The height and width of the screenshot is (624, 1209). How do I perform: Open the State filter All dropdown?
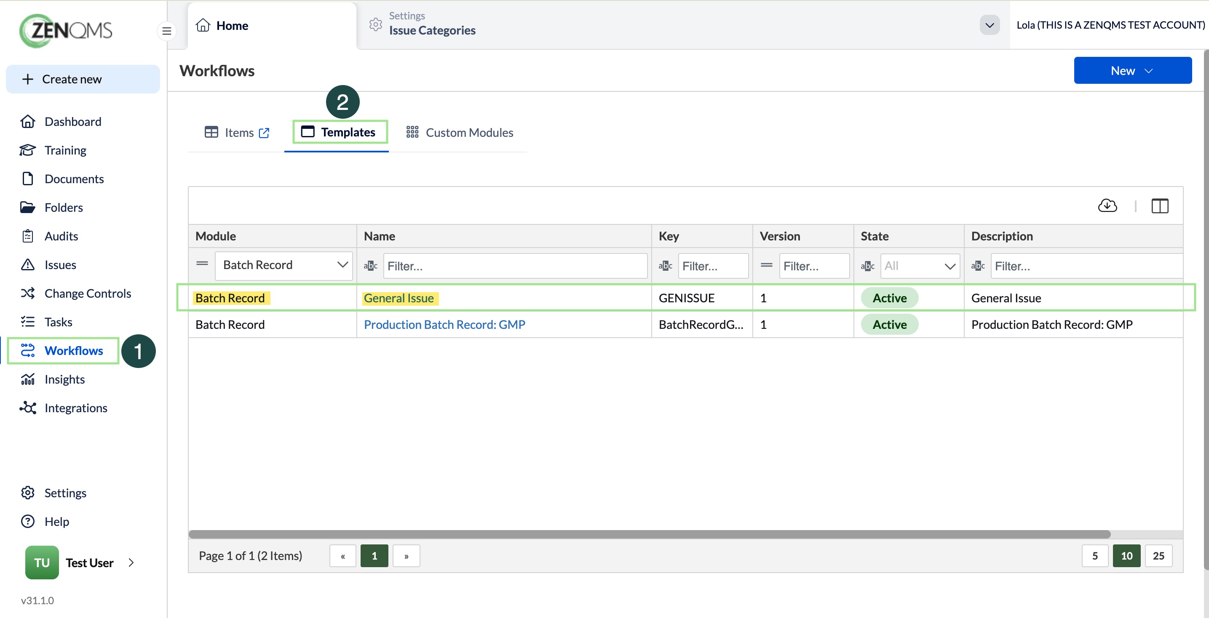coord(920,266)
